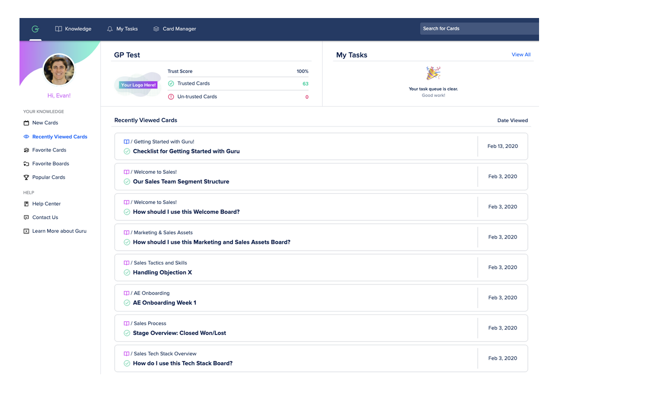Click the party popper icon in My Tasks

[x=433, y=73]
